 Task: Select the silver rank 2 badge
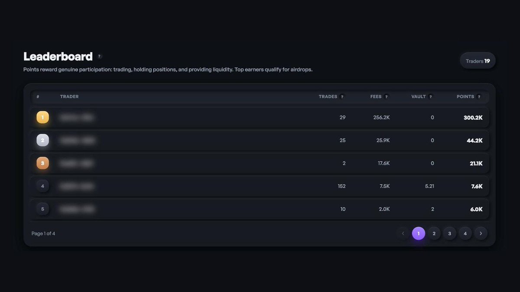click(42, 140)
